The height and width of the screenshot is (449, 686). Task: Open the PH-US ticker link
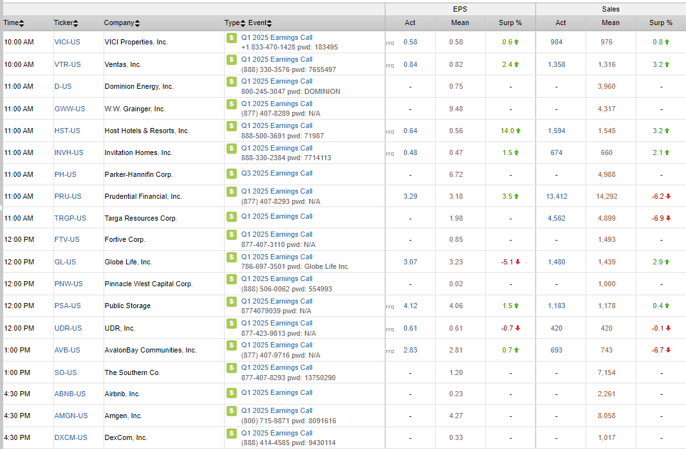[65, 174]
